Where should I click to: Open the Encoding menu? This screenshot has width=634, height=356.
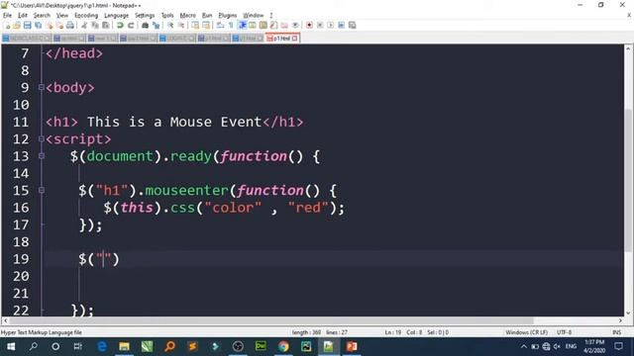86,16
